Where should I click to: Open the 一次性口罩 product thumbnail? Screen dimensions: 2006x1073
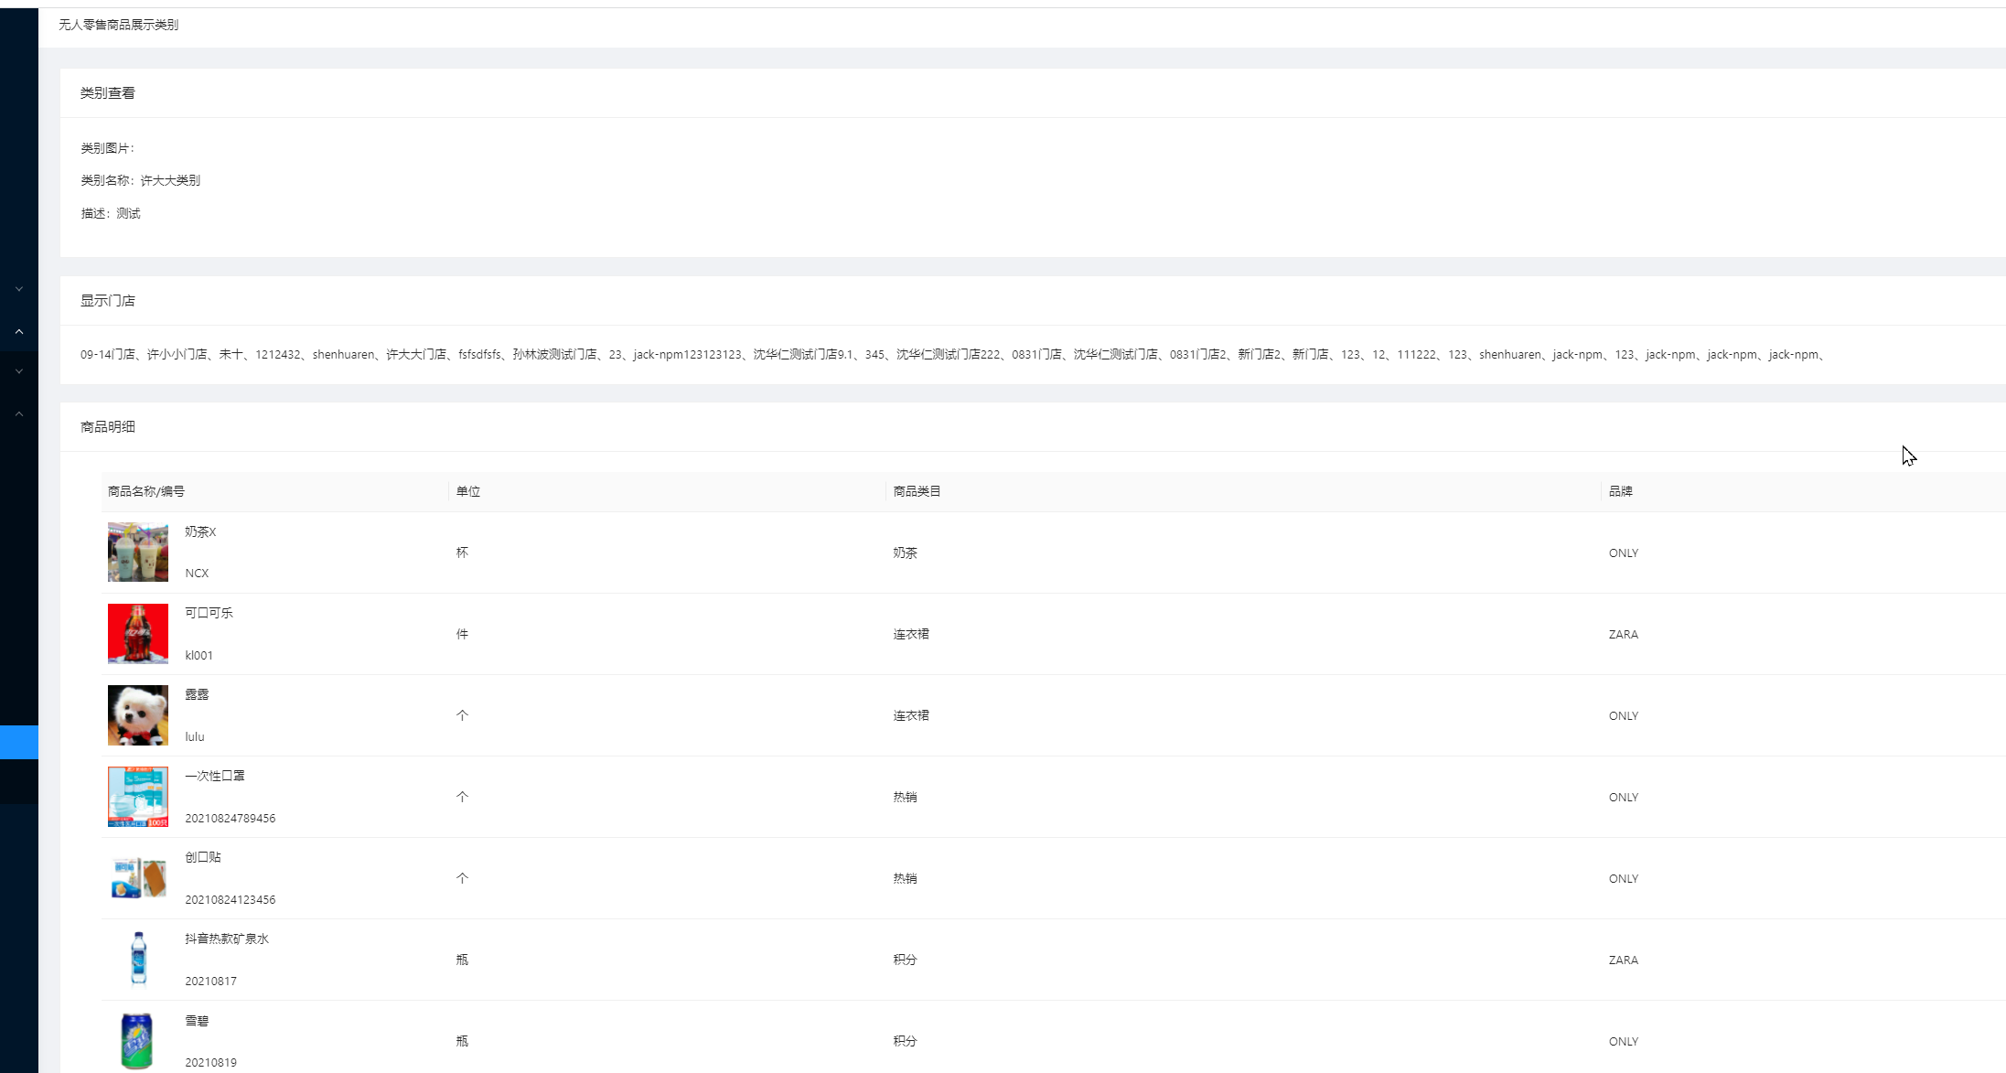138,797
